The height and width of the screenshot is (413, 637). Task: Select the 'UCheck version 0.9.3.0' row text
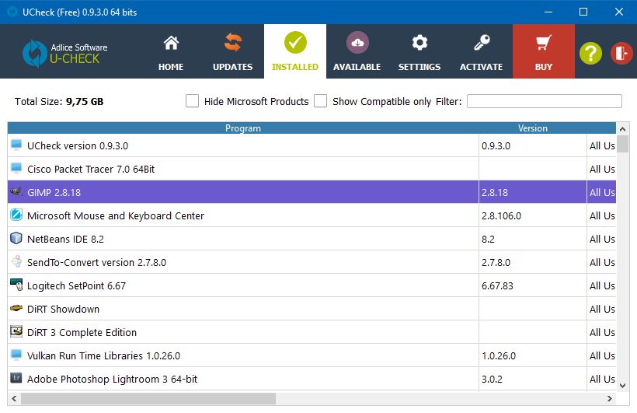pos(78,145)
